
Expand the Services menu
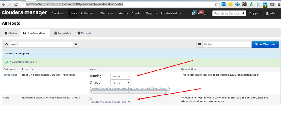tap(59, 13)
